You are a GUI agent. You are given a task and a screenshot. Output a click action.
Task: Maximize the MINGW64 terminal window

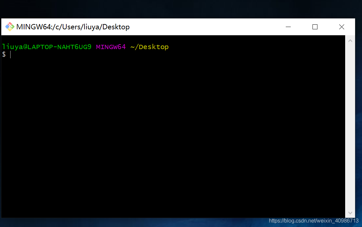(x=315, y=27)
